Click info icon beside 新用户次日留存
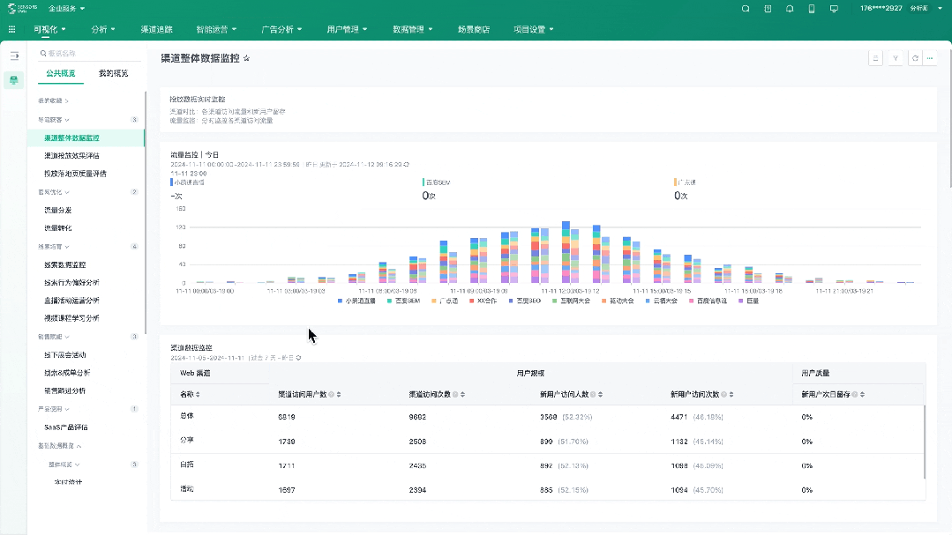952x535 pixels. pos(855,394)
